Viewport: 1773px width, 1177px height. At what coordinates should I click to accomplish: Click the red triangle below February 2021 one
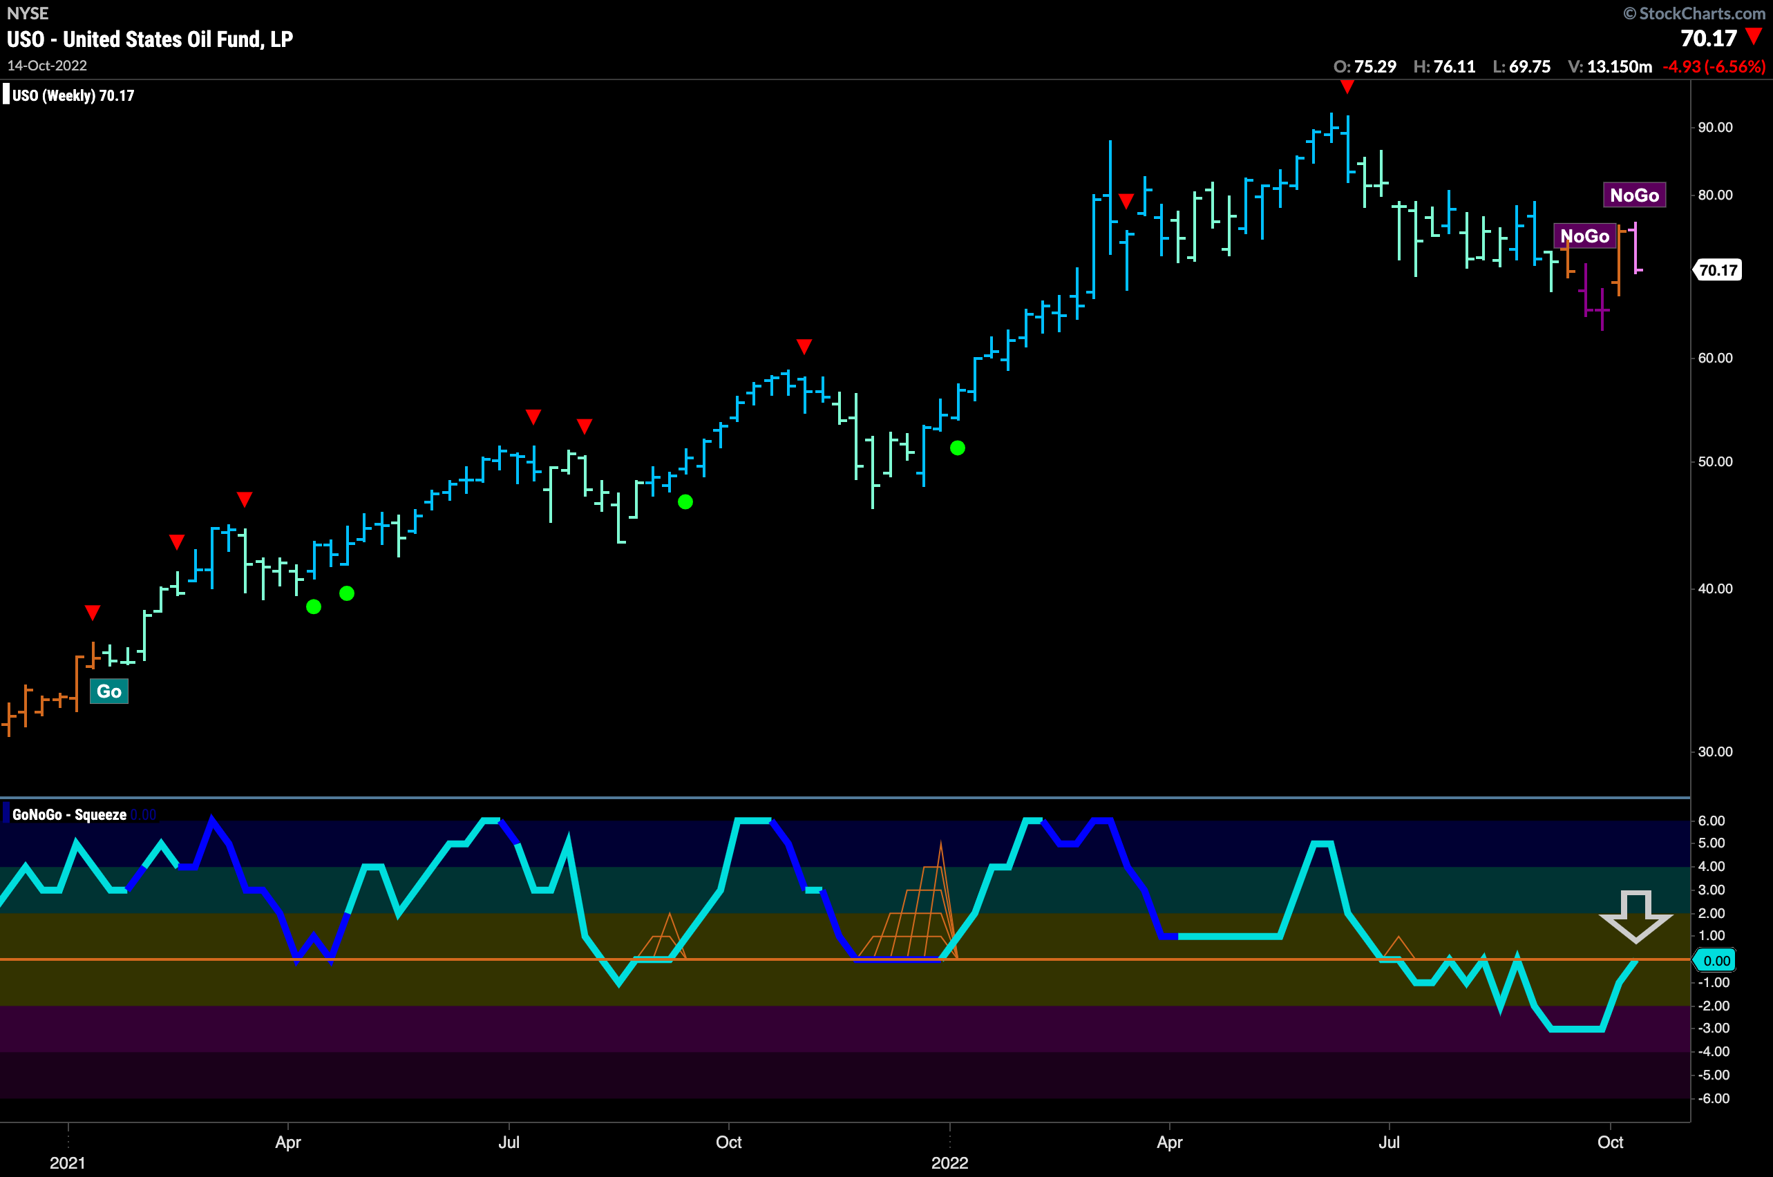click(176, 542)
